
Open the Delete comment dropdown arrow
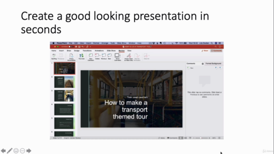click(100, 56)
